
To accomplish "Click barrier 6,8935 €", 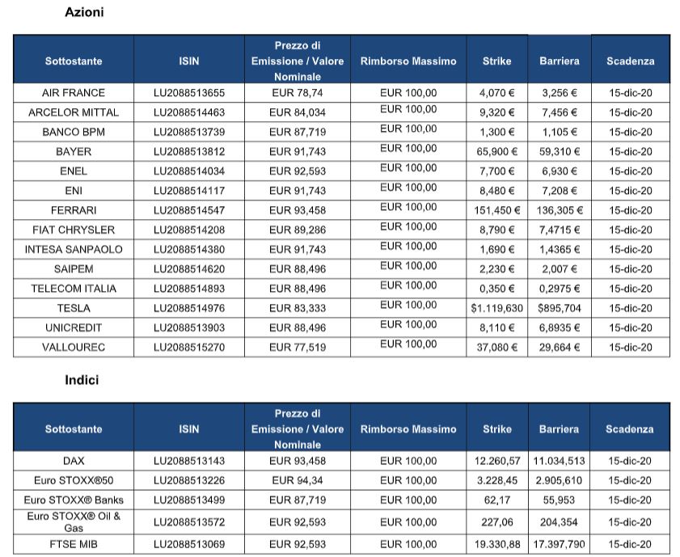I will click(560, 327).
